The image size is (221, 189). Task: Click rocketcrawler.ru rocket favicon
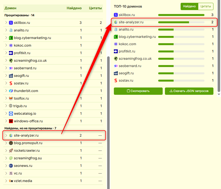(x=11, y=151)
